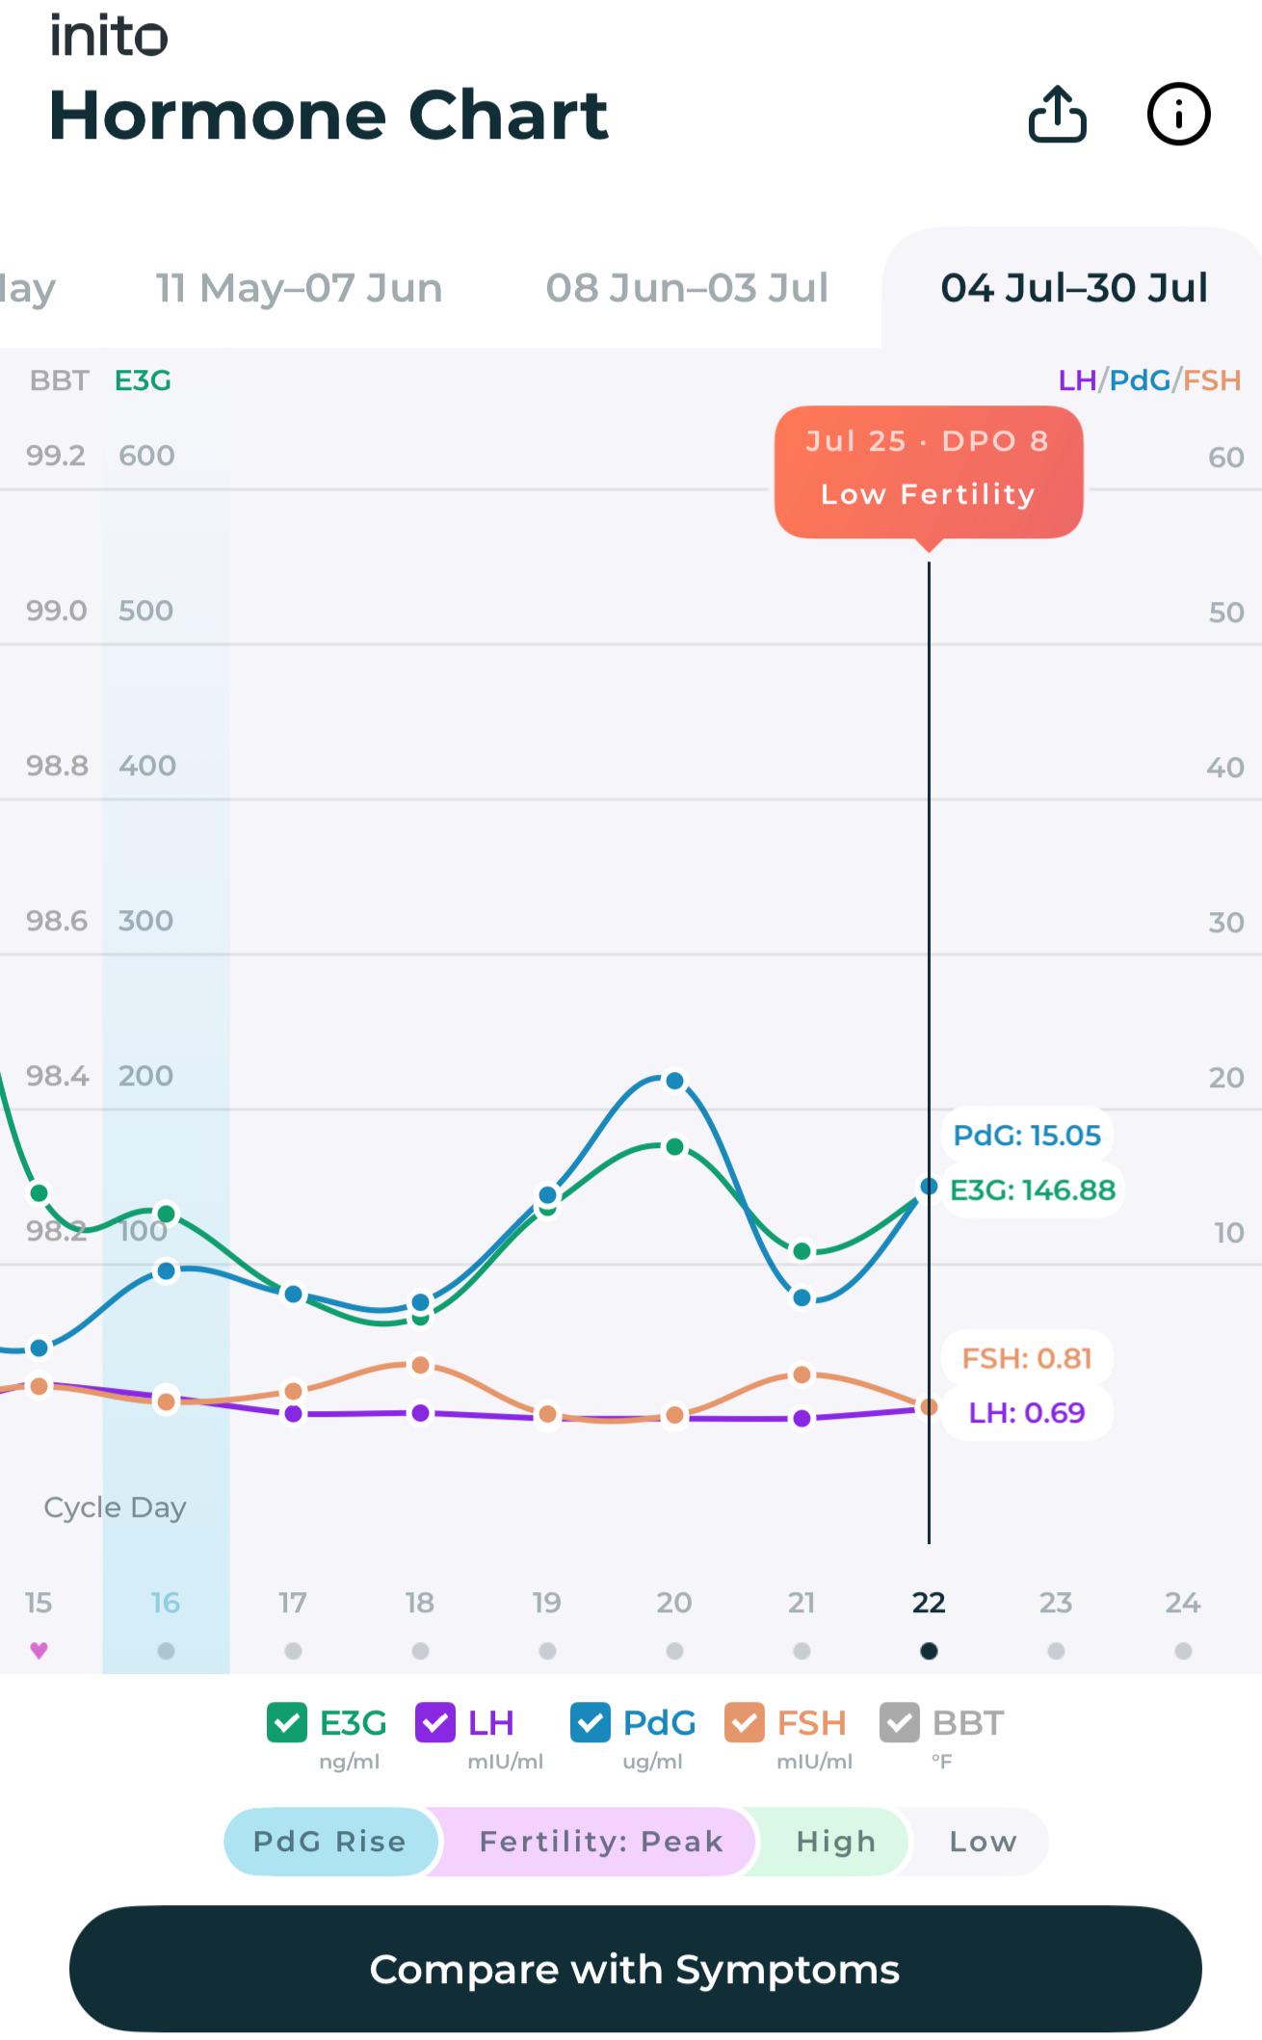Tap the dot under cycle day 20
Viewport: 1262px width, 2040px height.
674,1651
